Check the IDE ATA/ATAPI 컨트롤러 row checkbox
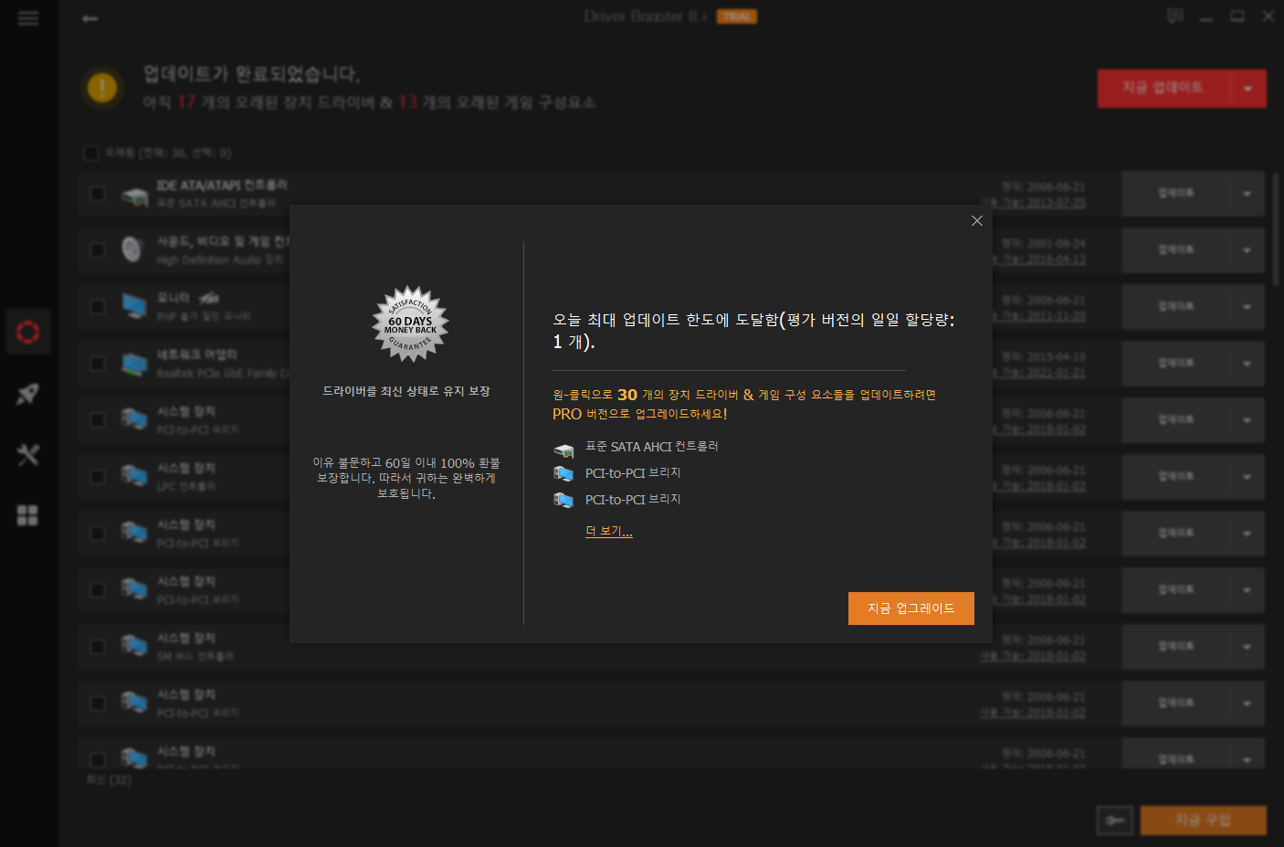 [98, 194]
